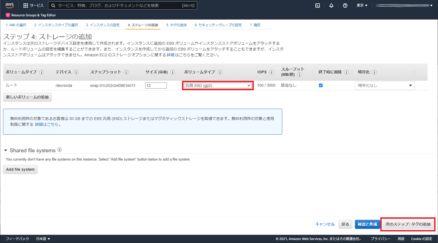Click info icon beside 暗号化 header
The image size is (438, 243).
click(374, 72)
